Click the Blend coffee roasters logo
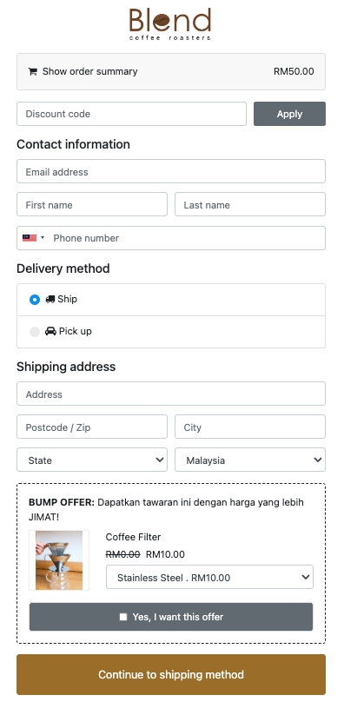344x715 pixels. [170, 24]
